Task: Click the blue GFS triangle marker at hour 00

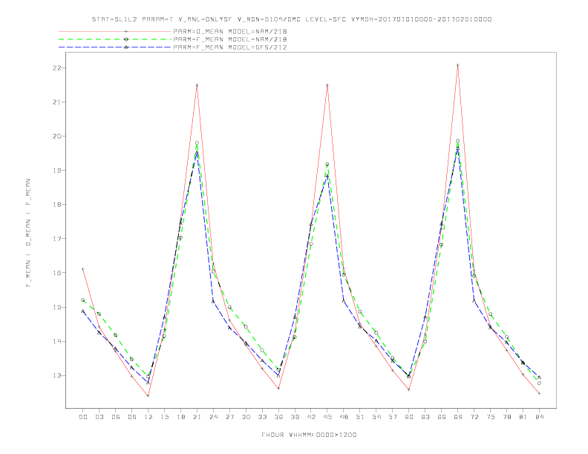Action: point(83,311)
